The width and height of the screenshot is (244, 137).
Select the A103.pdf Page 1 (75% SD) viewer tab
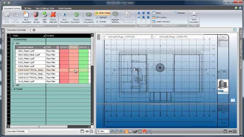point(126,37)
